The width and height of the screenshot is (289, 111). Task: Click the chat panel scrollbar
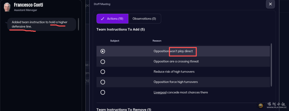pyautogui.click(x=78, y=24)
